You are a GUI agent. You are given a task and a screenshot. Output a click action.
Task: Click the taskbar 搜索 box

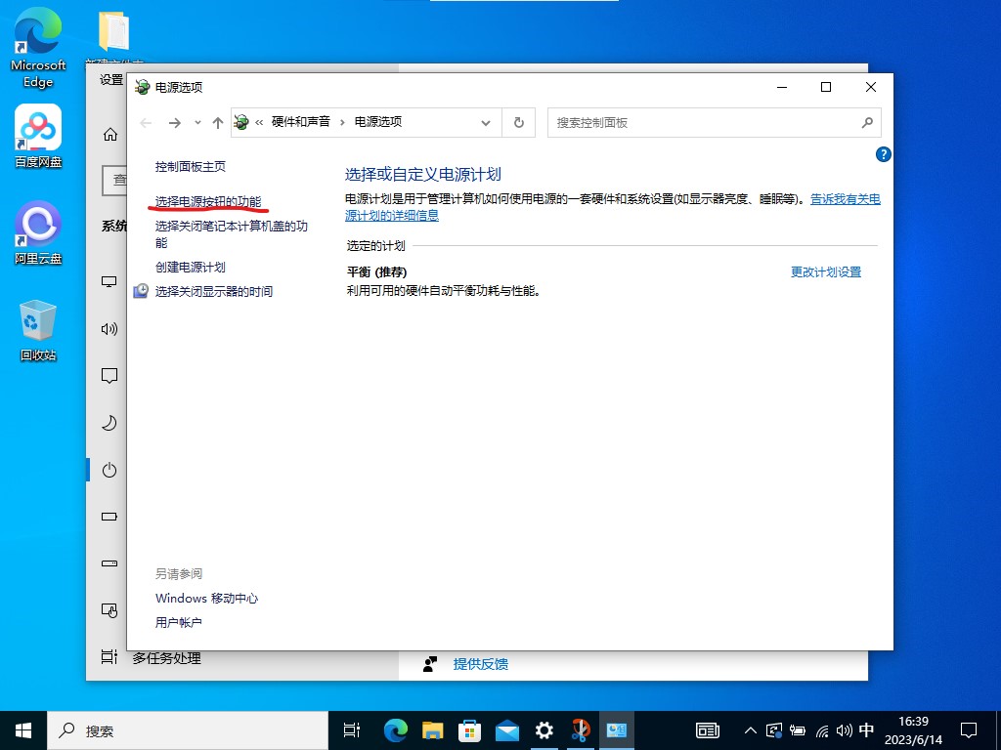[188, 730]
